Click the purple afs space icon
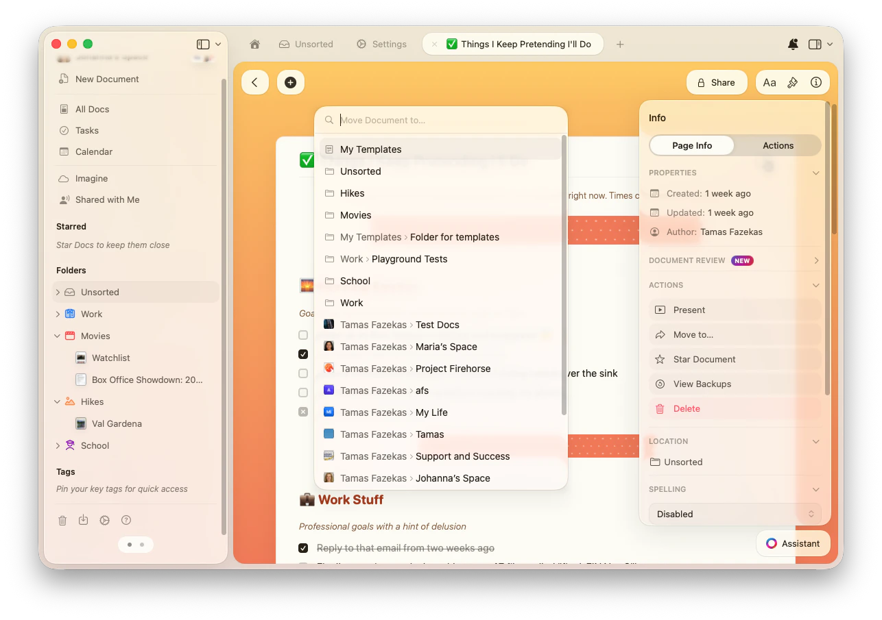 click(329, 390)
